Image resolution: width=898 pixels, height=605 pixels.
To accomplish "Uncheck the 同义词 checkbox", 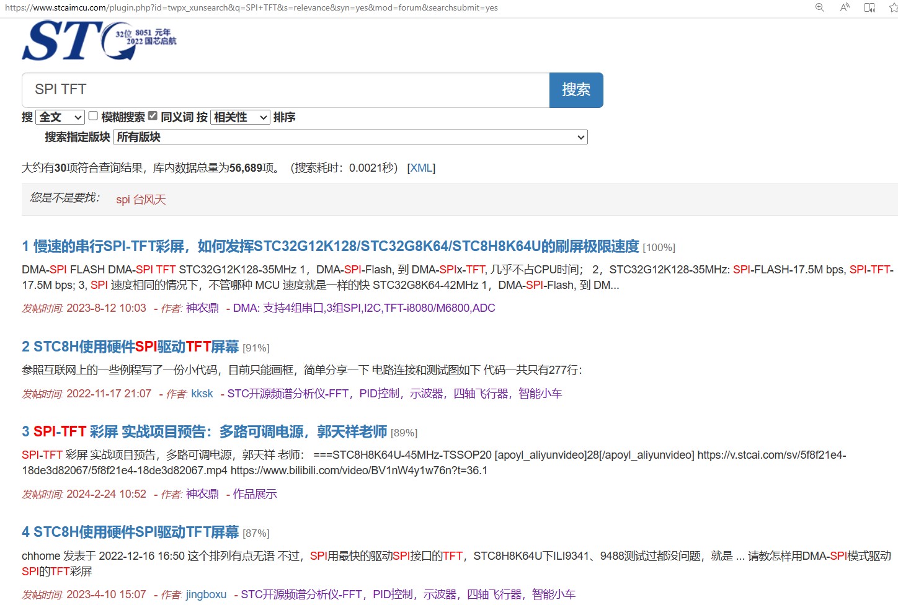I will click(153, 116).
